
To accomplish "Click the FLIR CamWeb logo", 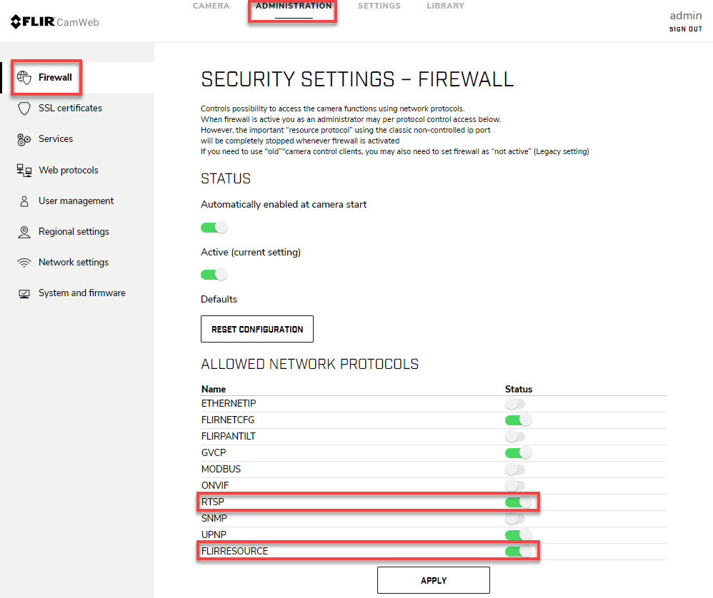I will [54, 22].
